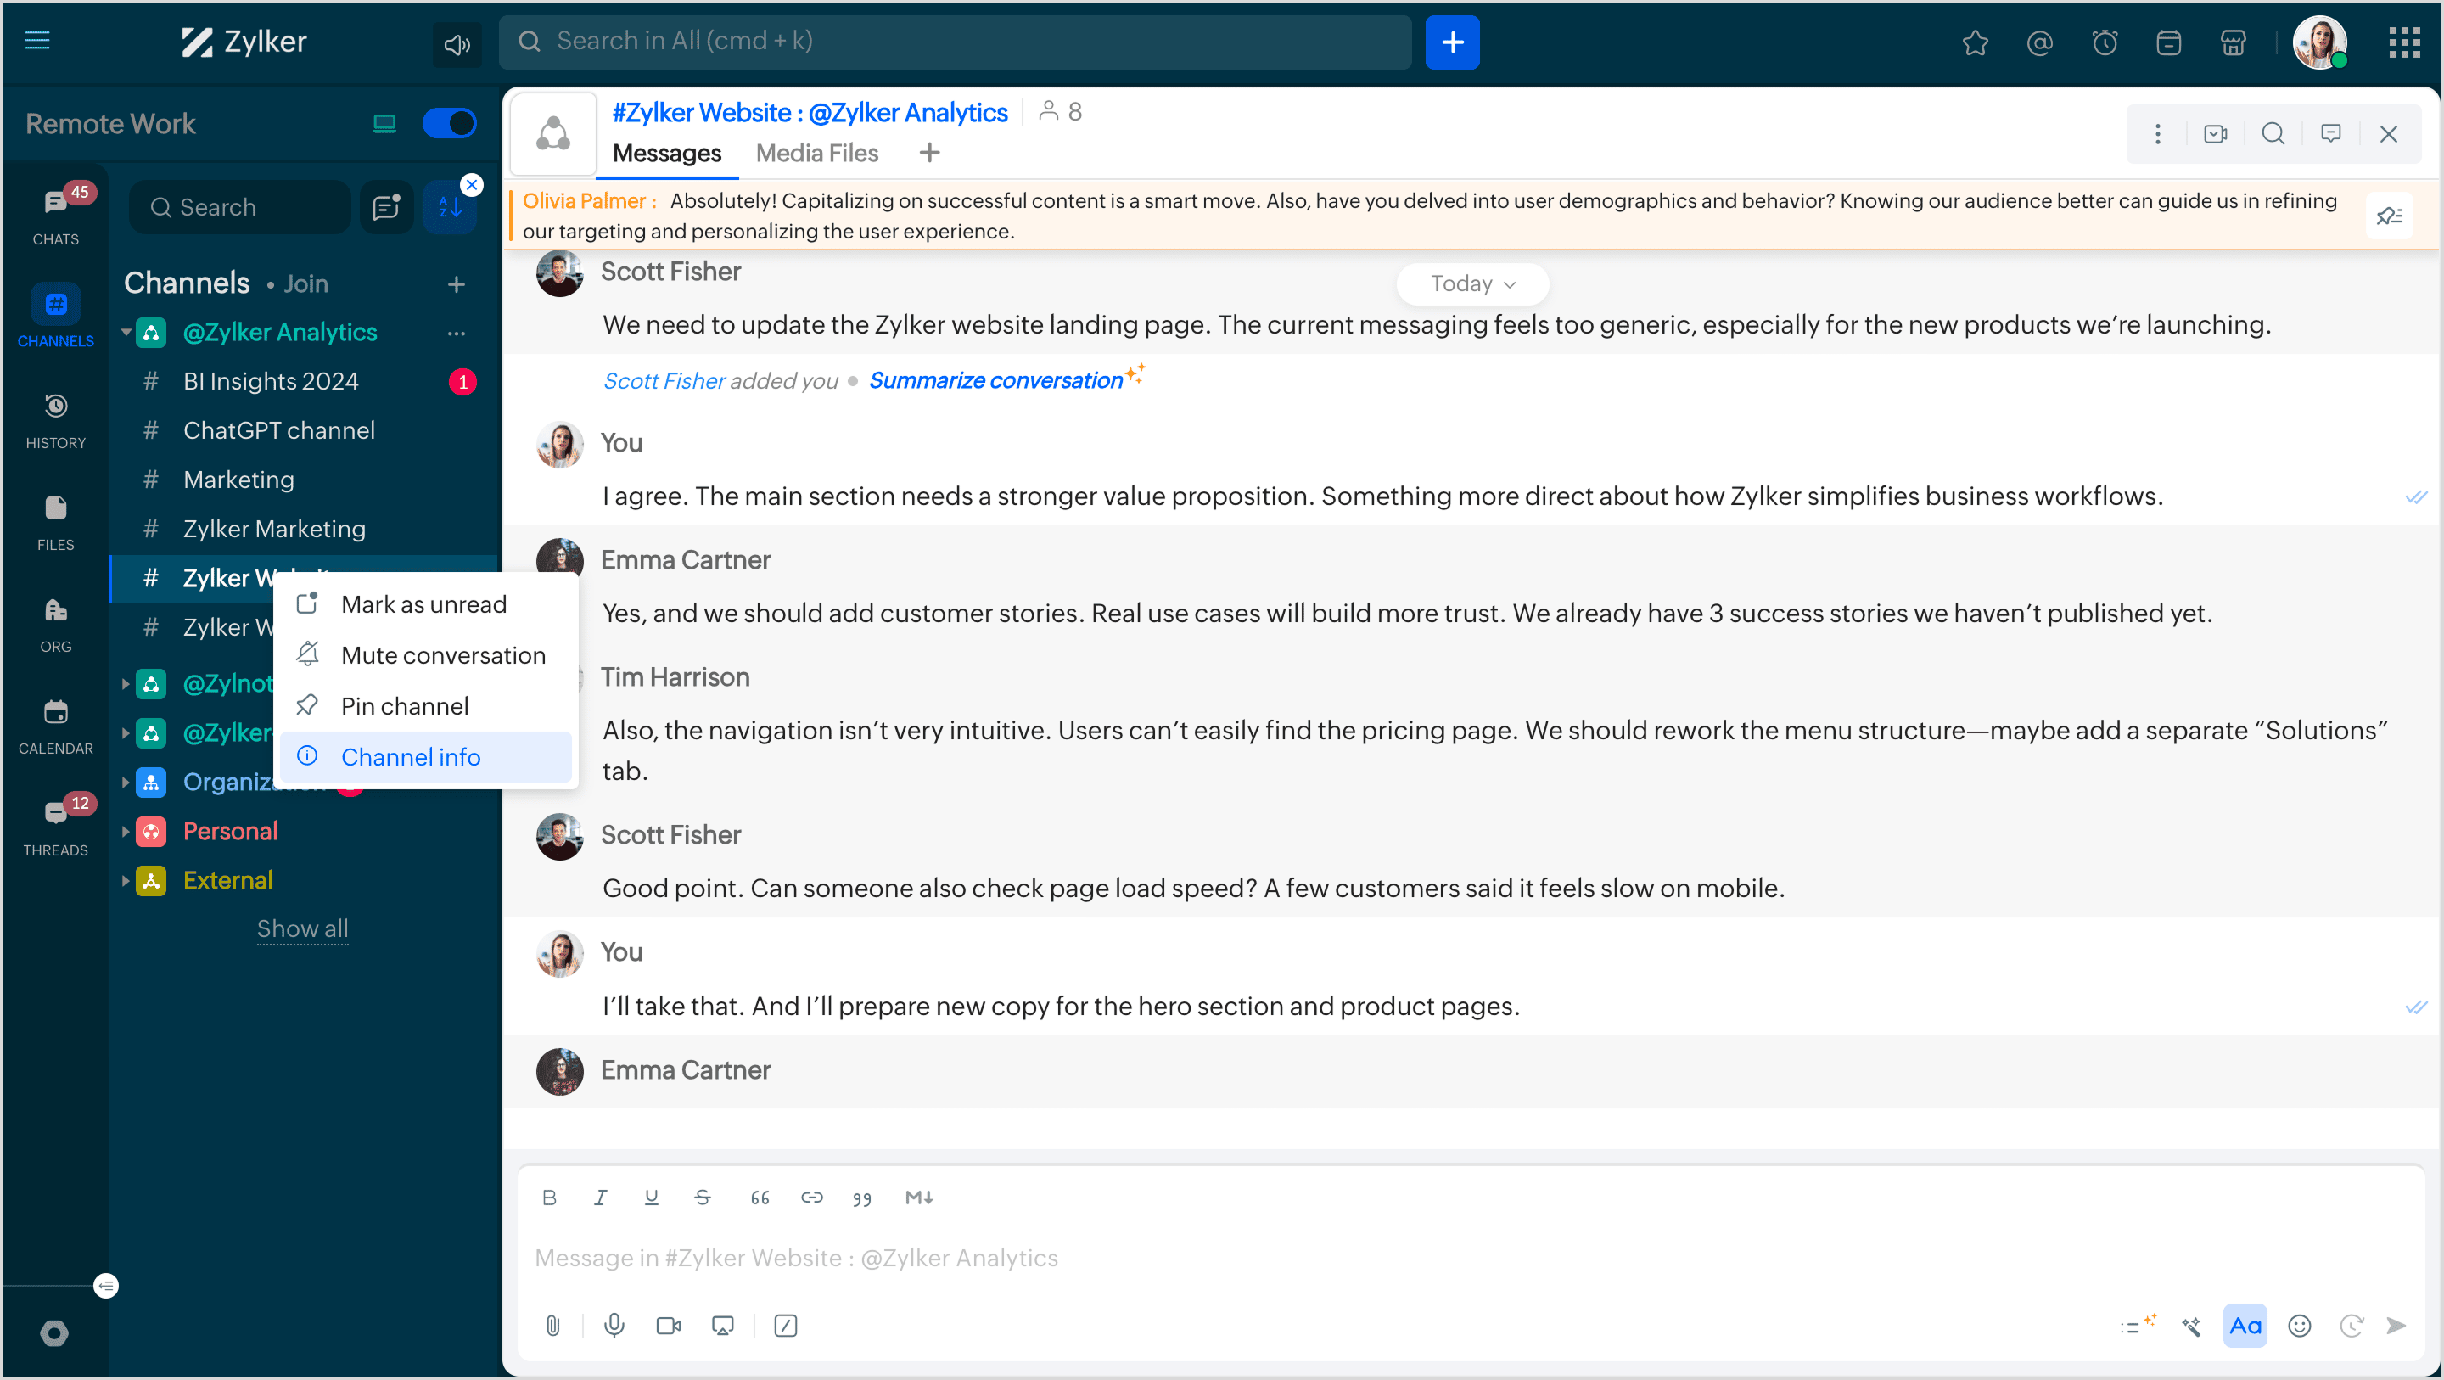Image resolution: width=2444 pixels, height=1380 pixels.
Task: Open the emoji picker in composer
Action: point(2299,1325)
